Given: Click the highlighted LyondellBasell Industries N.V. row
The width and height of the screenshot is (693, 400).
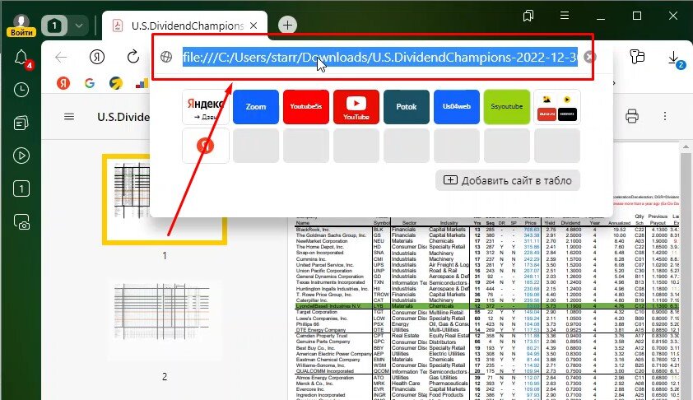Looking at the screenshot, I should point(486,306).
